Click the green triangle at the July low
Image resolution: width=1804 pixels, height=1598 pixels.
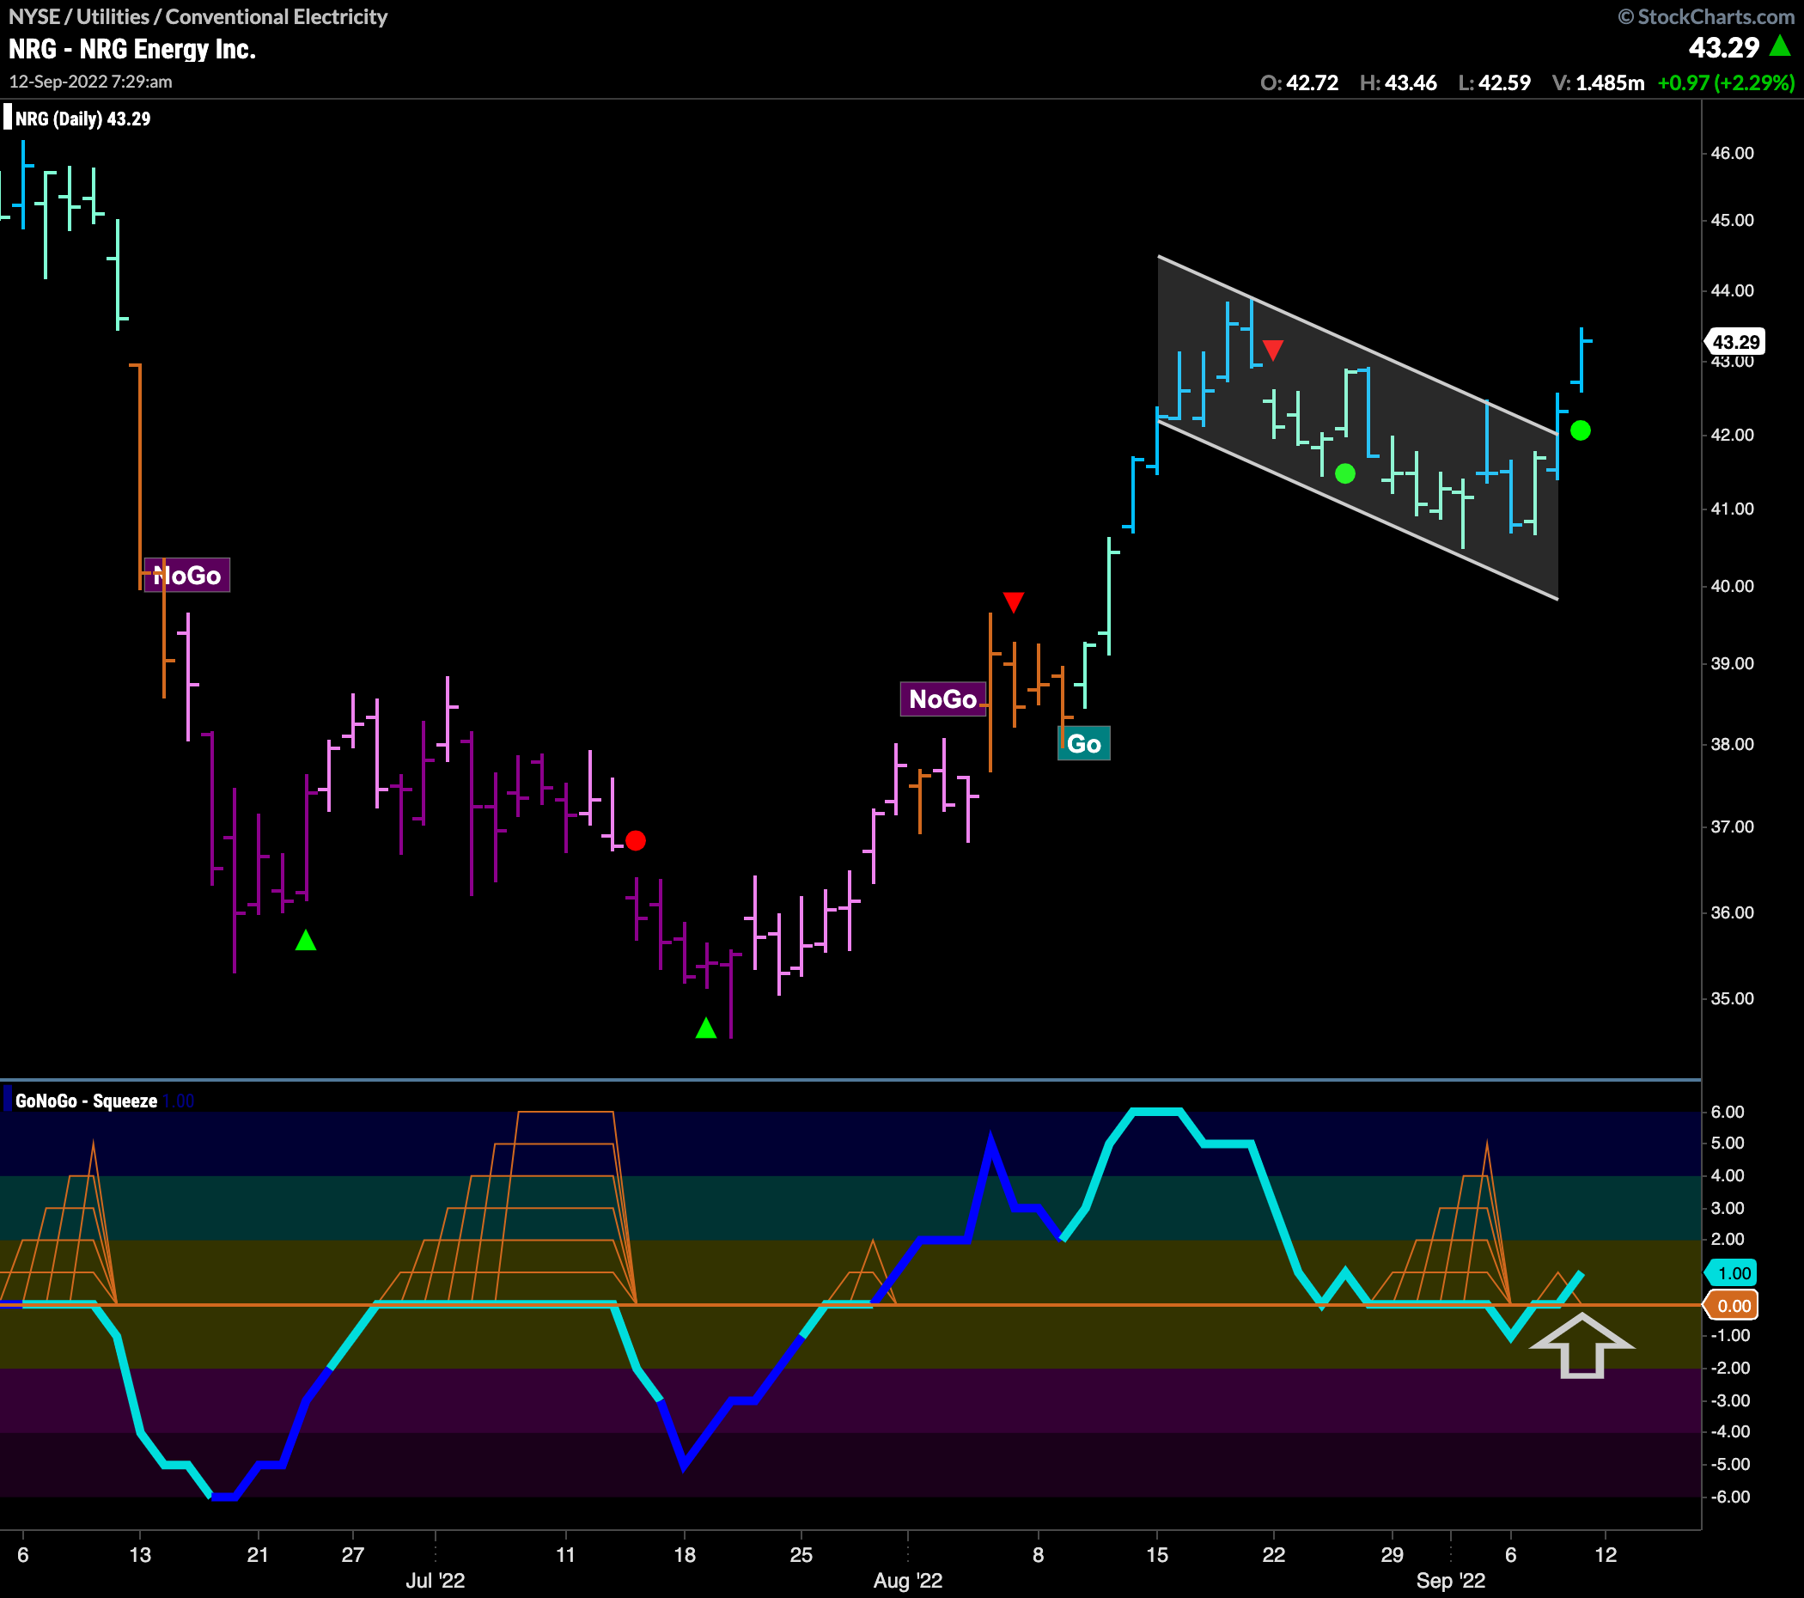[706, 1028]
